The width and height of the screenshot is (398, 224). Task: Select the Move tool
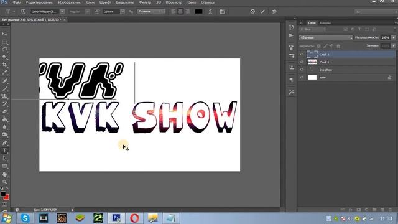tap(4, 34)
